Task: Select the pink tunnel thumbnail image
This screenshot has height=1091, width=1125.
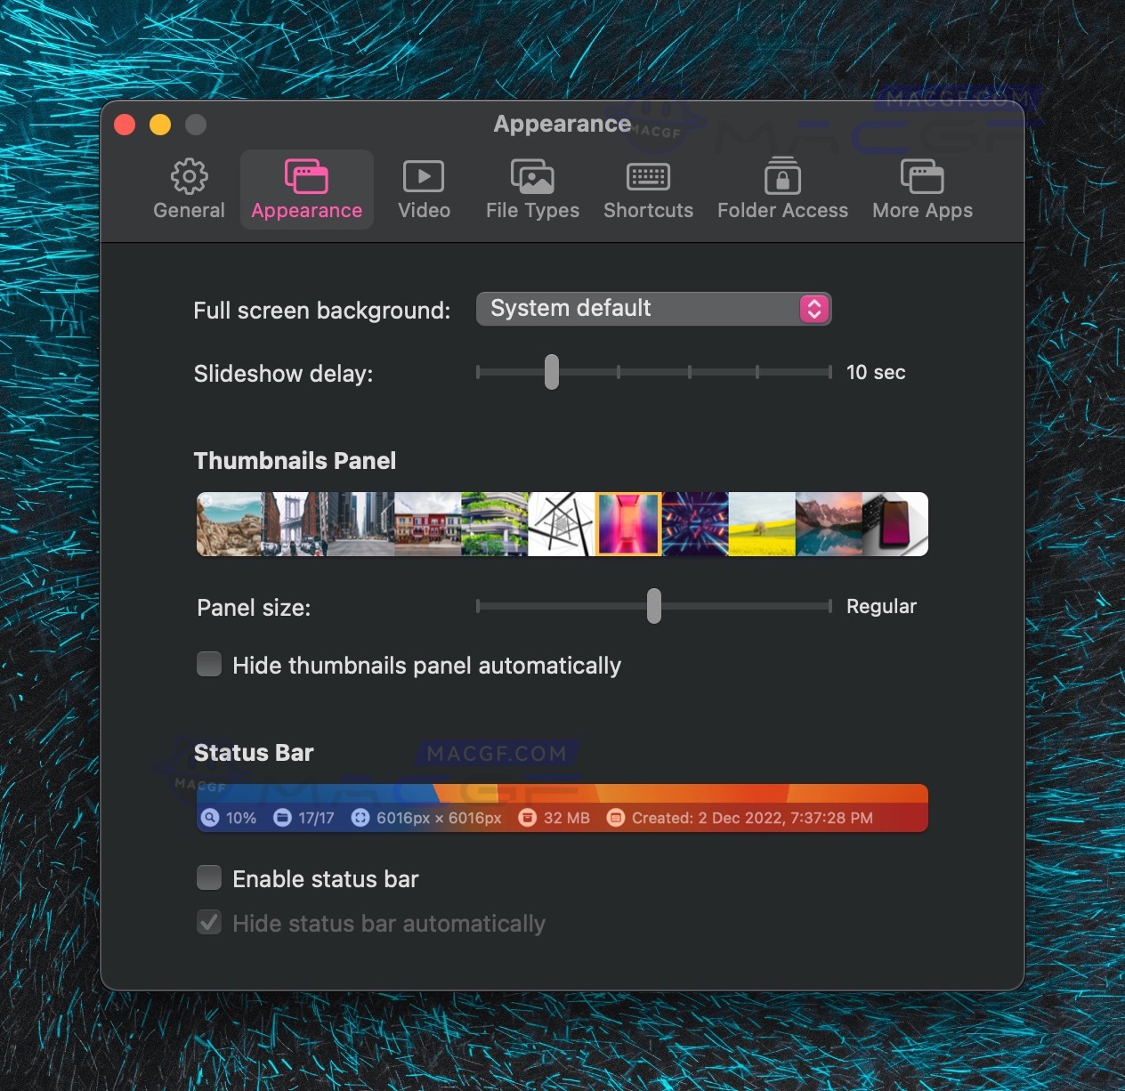Action: [x=627, y=524]
